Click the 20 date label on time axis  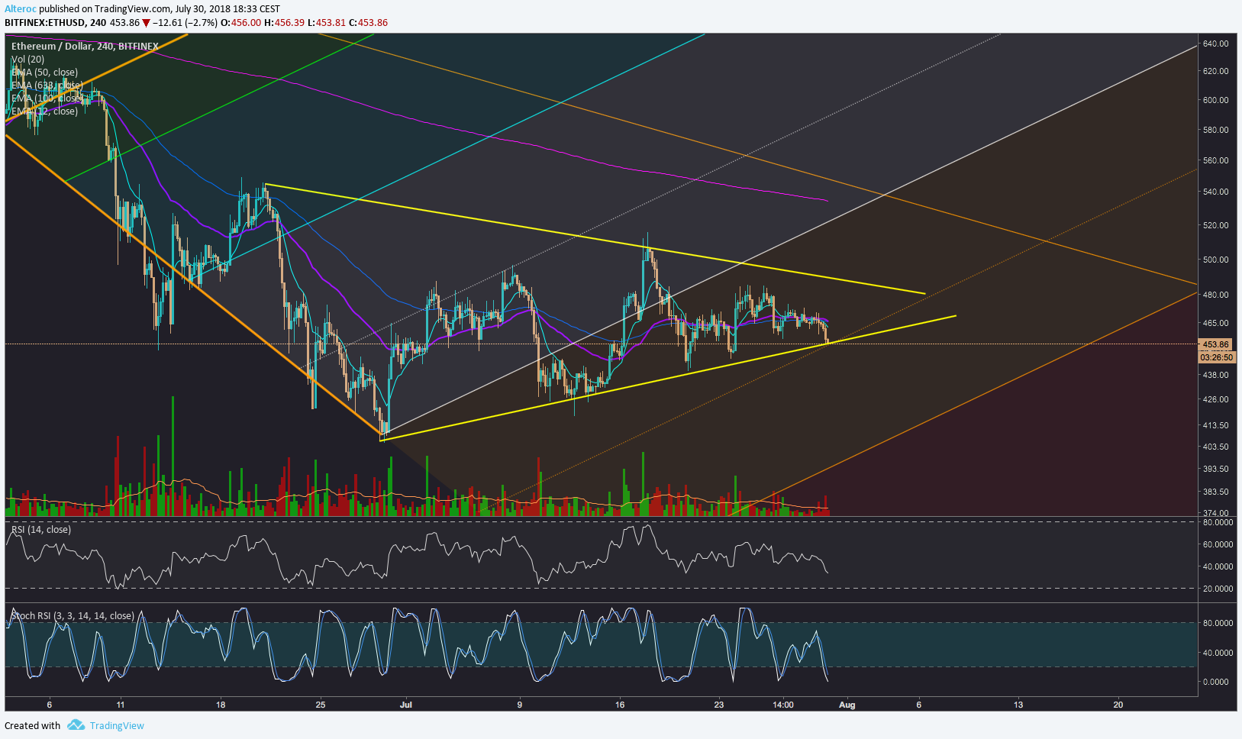[x=1118, y=705]
